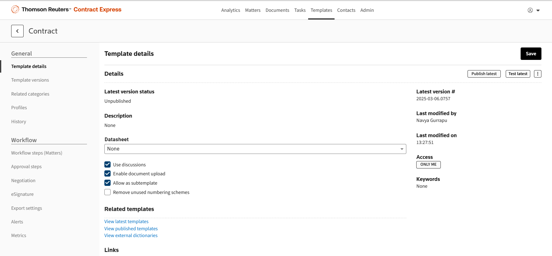Follow View external dictionaries link
552x256 pixels.
[x=131, y=236]
